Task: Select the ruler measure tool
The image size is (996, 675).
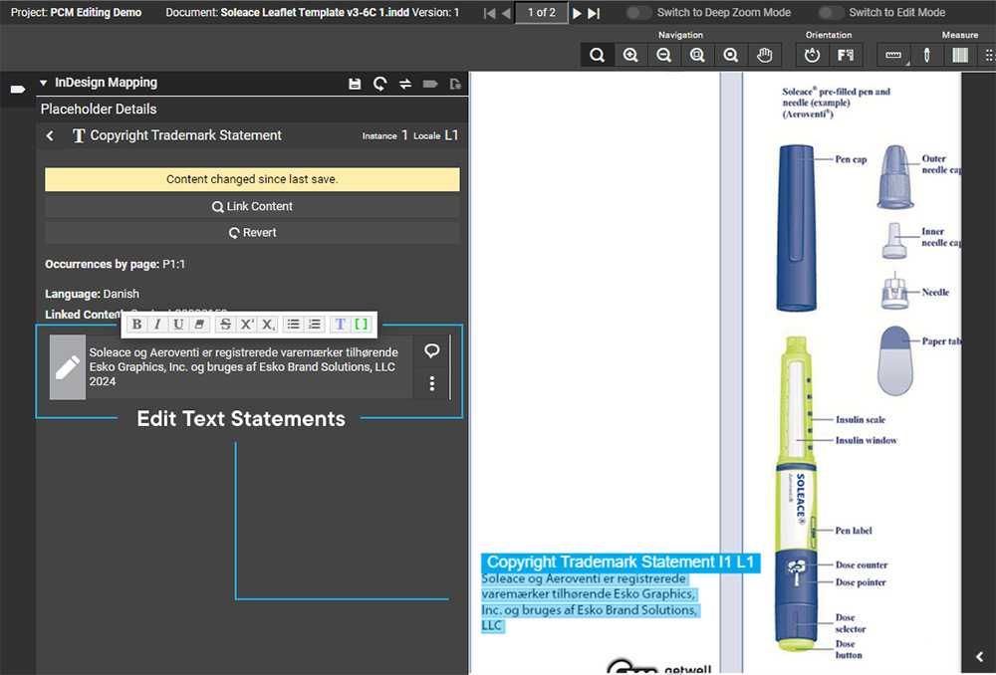Action: [893, 56]
